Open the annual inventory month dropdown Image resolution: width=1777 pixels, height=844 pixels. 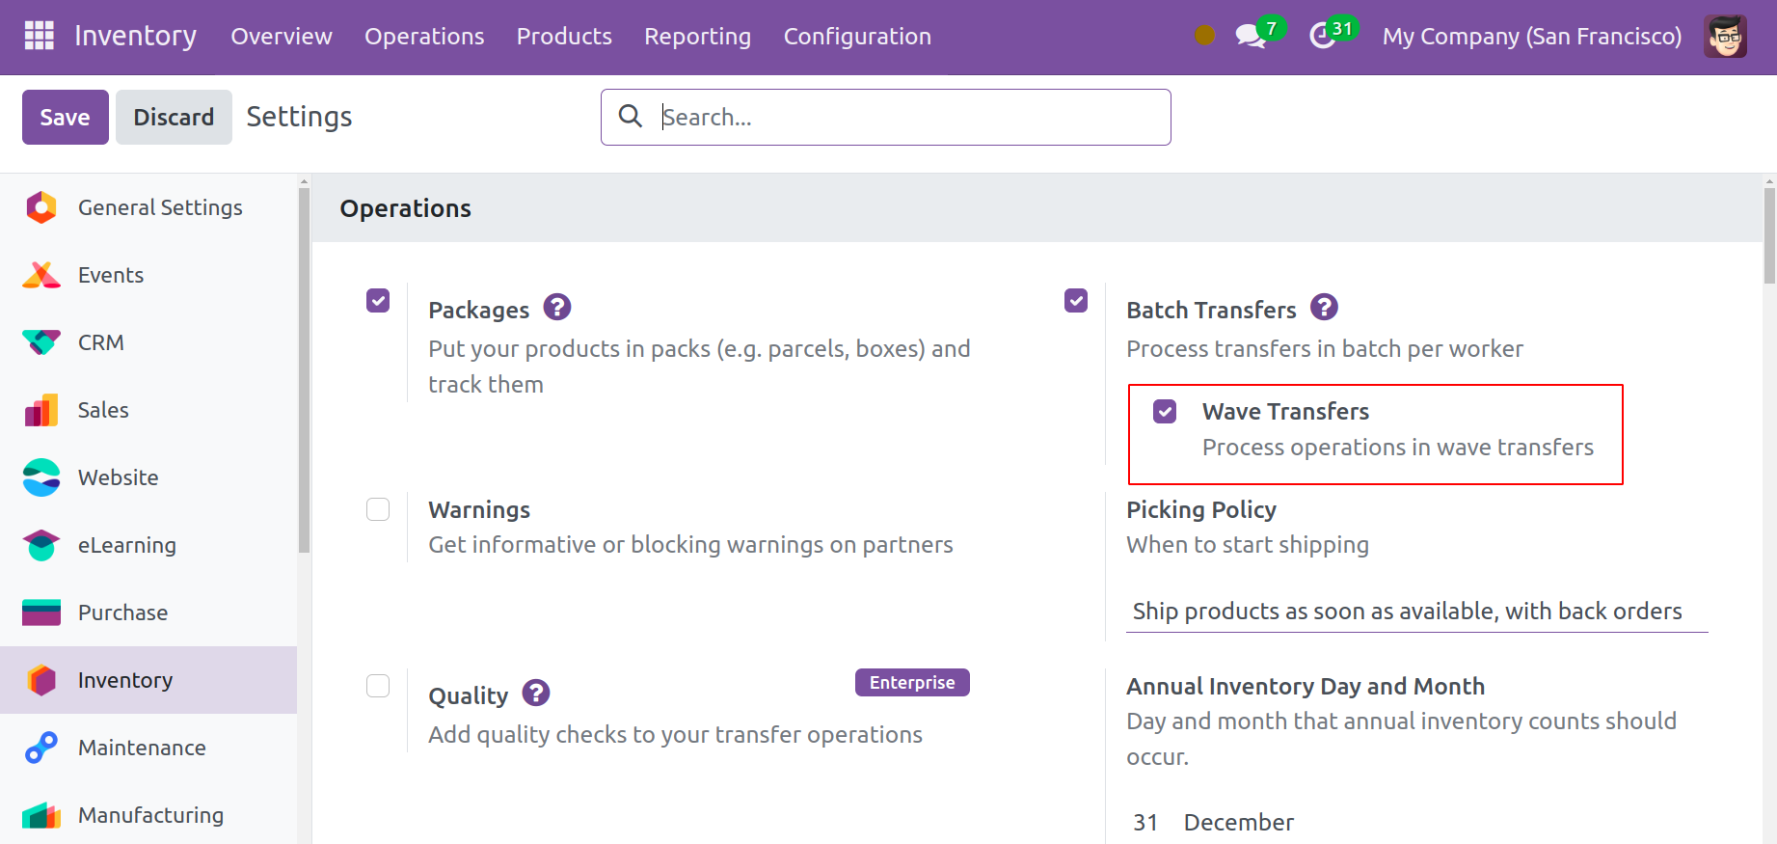[x=1238, y=823]
